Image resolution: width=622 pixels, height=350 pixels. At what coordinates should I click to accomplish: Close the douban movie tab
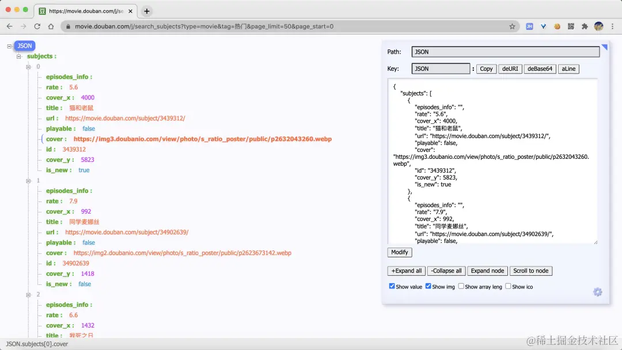tap(131, 11)
